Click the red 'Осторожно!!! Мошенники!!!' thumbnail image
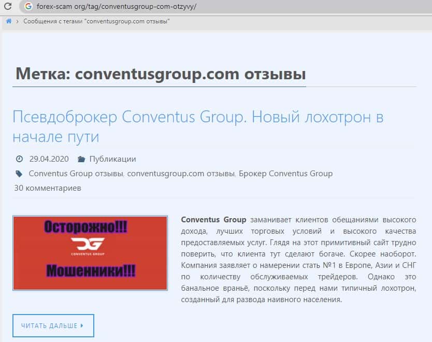The height and width of the screenshot is (342, 432). click(x=90, y=253)
